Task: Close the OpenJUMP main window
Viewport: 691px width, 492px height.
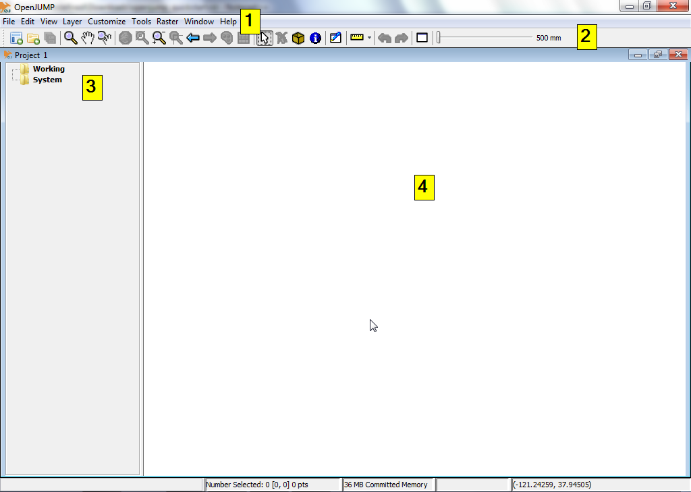Action: (673, 6)
